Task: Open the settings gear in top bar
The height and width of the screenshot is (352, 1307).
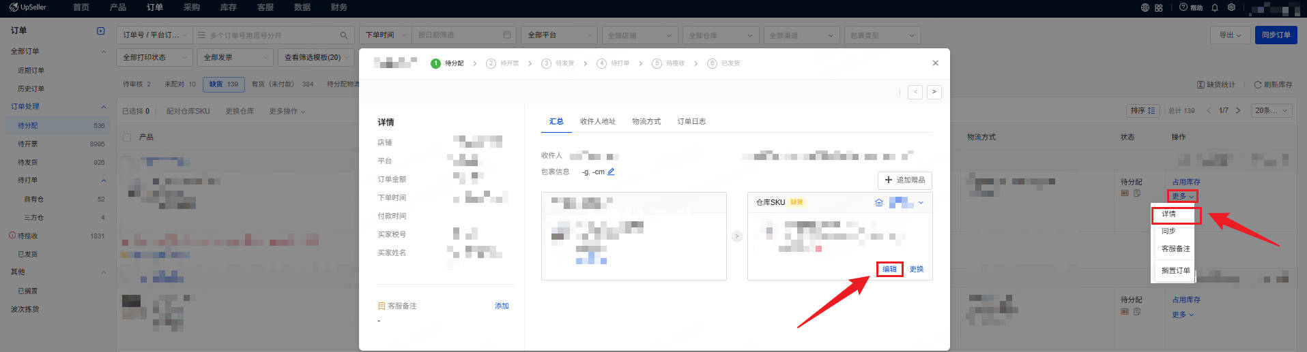Action: coord(1231,7)
